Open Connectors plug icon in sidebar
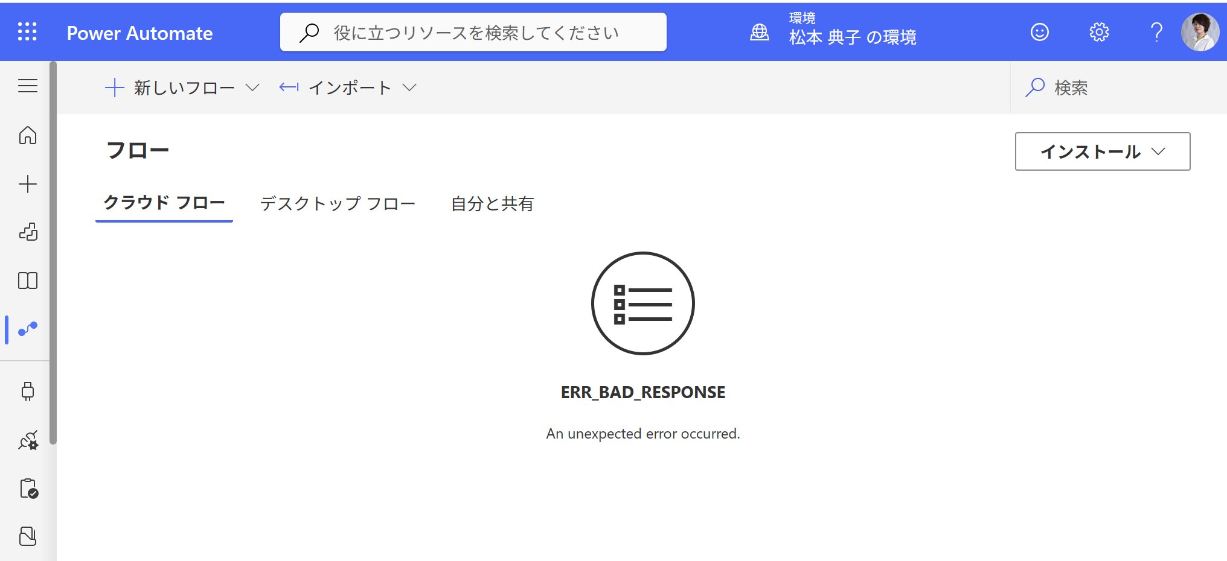Image resolution: width=1227 pixels, height=561 pixels. click(28, 391)
